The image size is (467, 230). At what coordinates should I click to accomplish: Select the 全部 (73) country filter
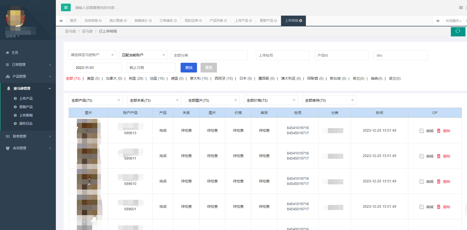pos(73,78)
